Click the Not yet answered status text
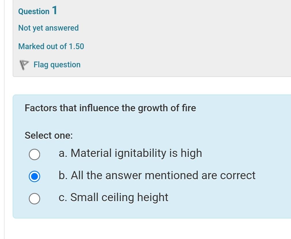This screenshot has width=291, height=239. [48, 28]
